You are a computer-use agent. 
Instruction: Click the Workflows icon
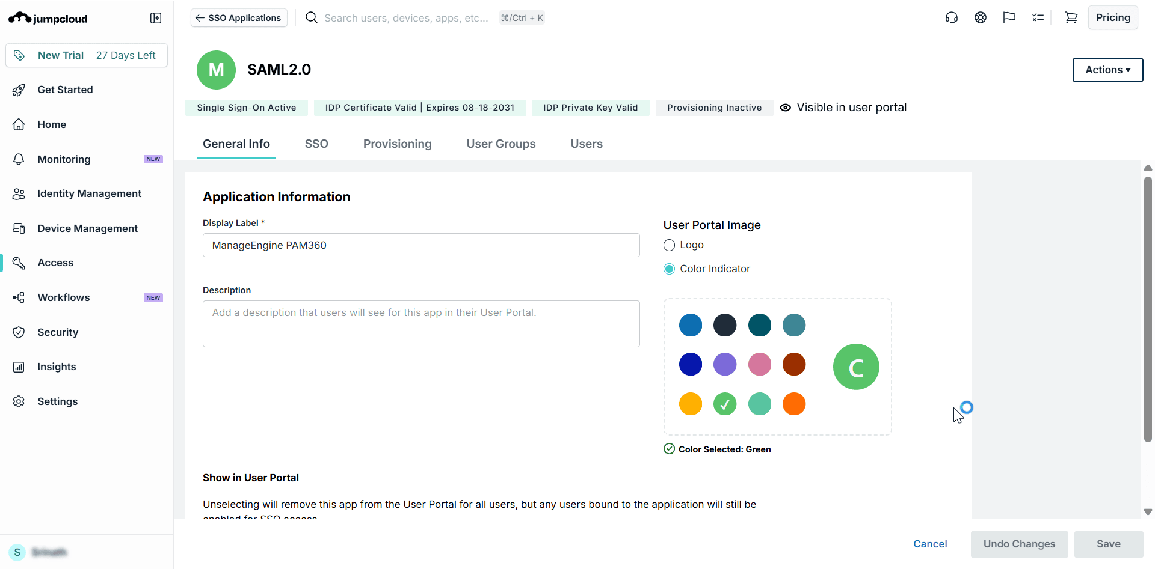click(x=19, y=297)
